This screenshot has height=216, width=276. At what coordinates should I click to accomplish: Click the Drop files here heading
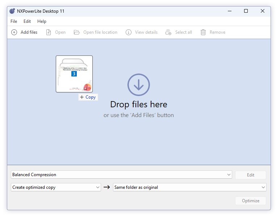tap(139, 104)
